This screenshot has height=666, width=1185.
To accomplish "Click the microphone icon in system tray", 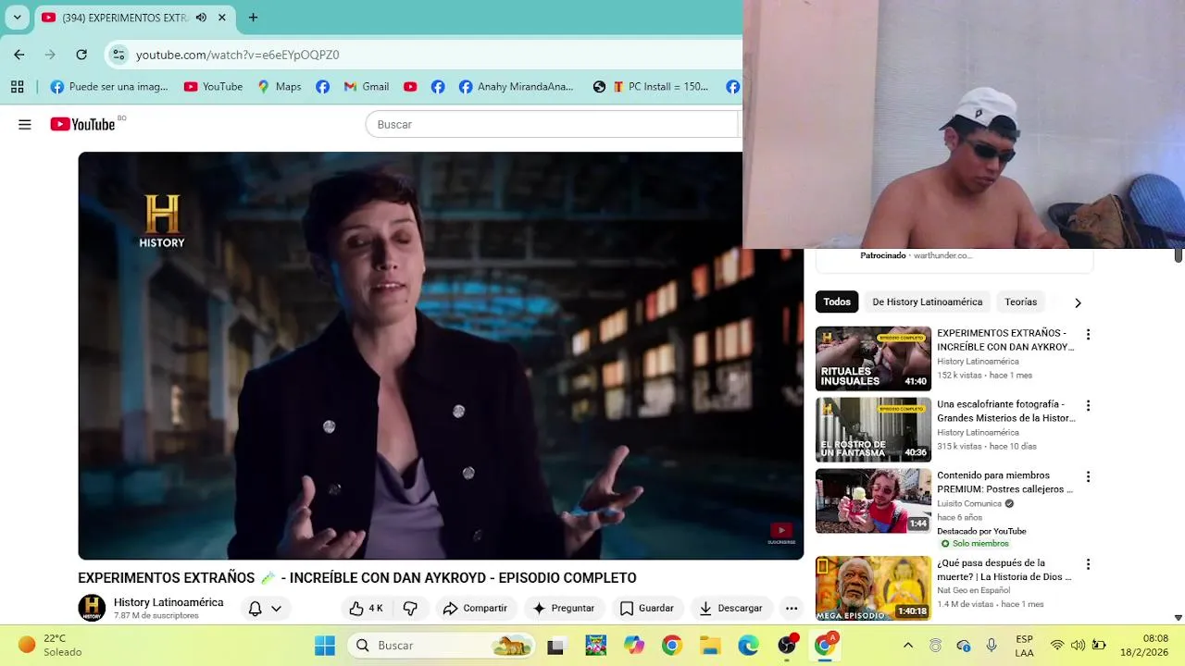I will pos(992,645).
